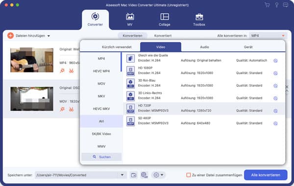Click the edit effects icon for MP4 file
The image size is (294, 186).
pos(62,70)
